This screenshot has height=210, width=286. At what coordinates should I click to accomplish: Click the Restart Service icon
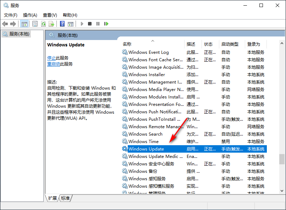(107, 24)
